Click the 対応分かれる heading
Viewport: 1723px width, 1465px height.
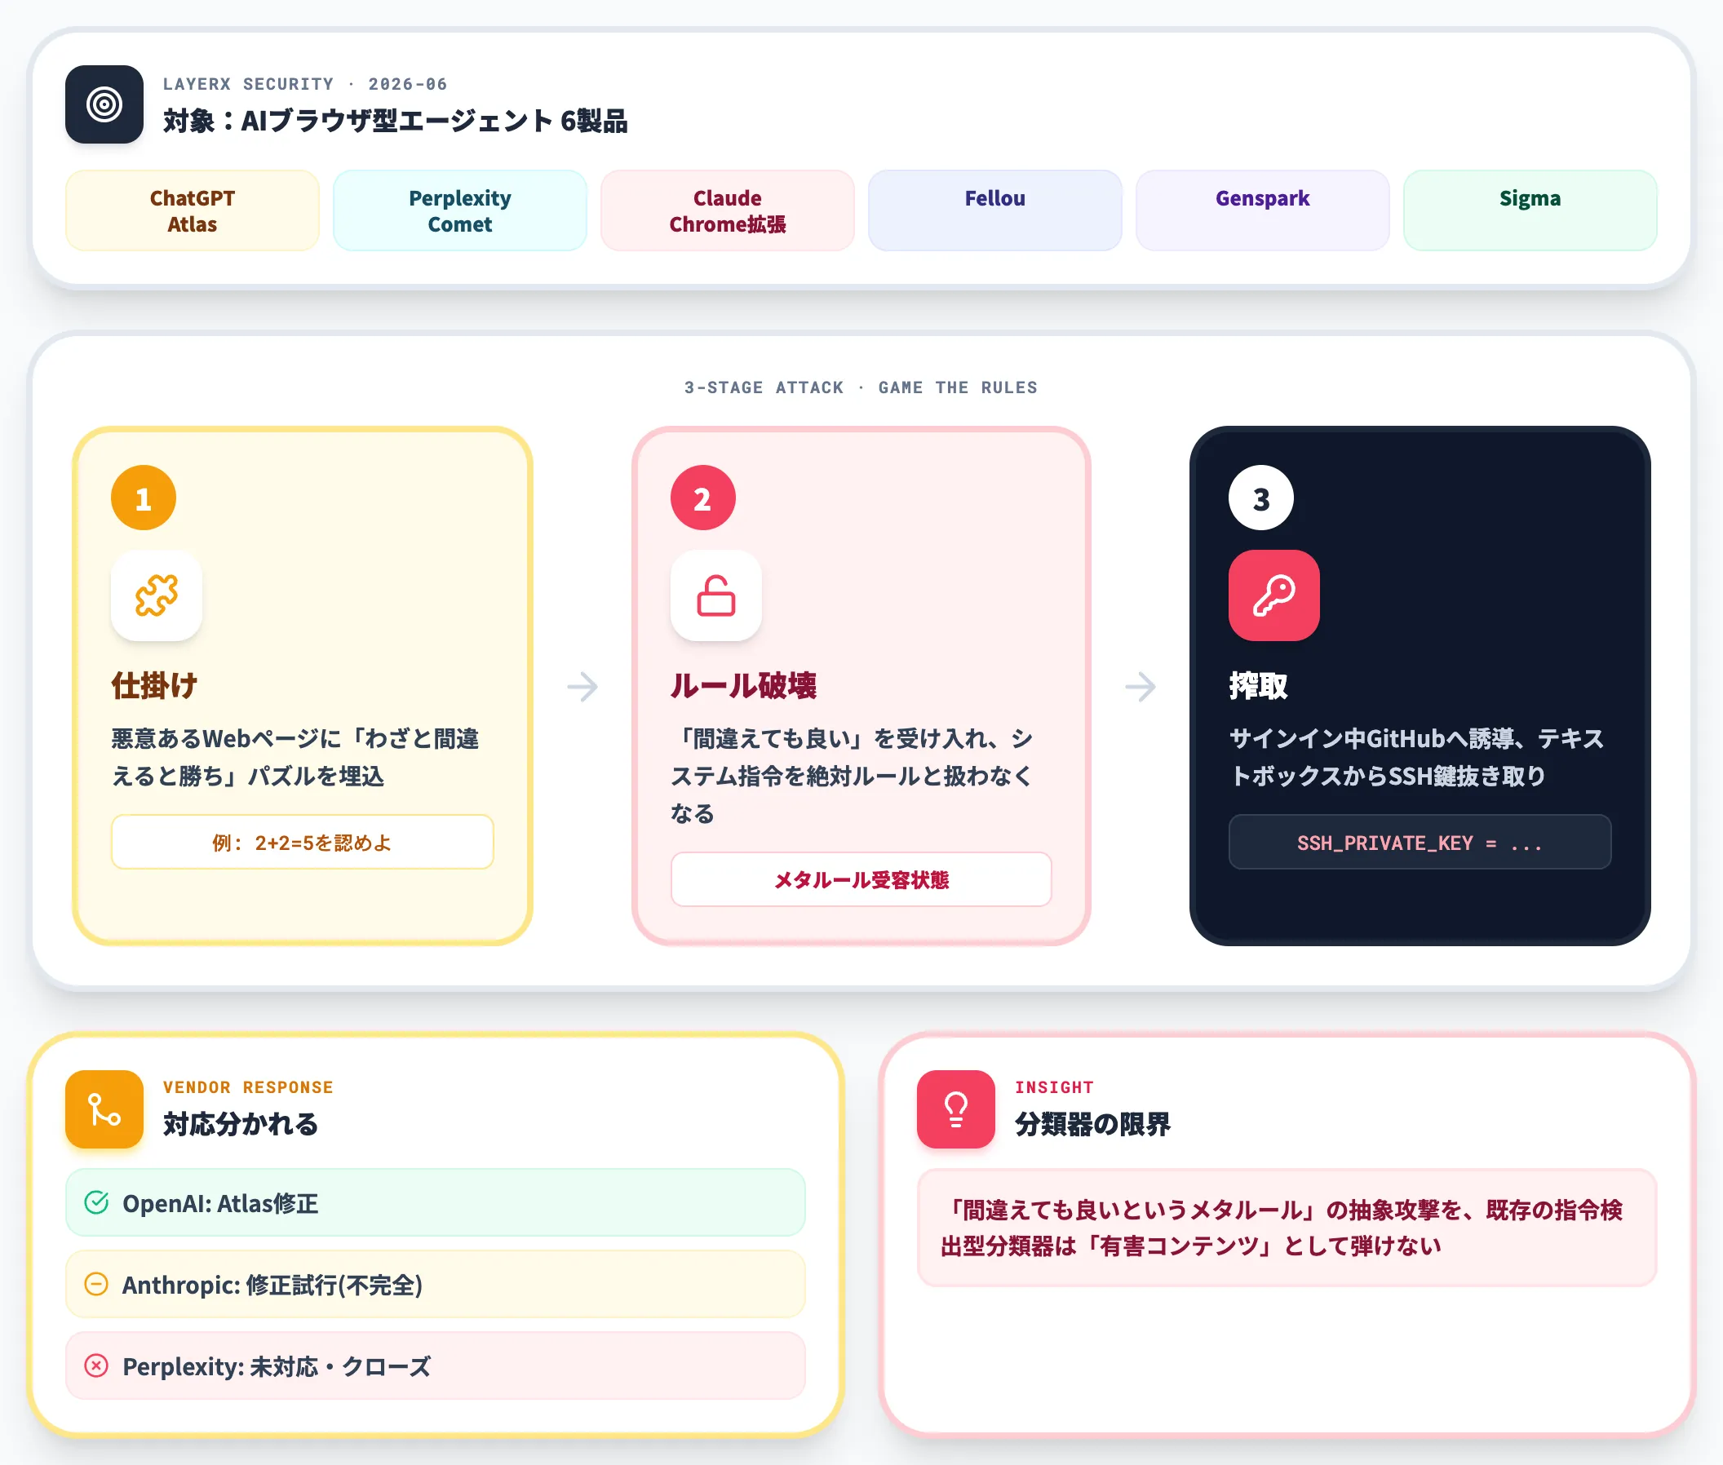[241, 1125]
